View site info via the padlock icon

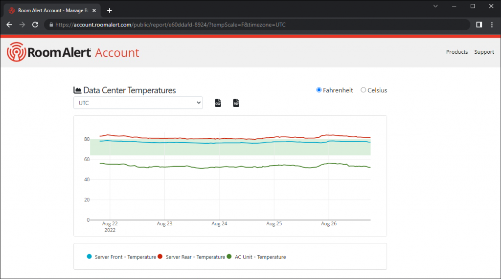51,24
